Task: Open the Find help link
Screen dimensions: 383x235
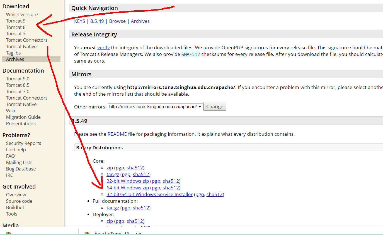Action: [16, 150]
